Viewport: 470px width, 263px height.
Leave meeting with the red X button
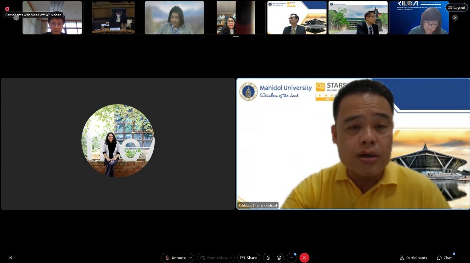[x=304, y=258]
